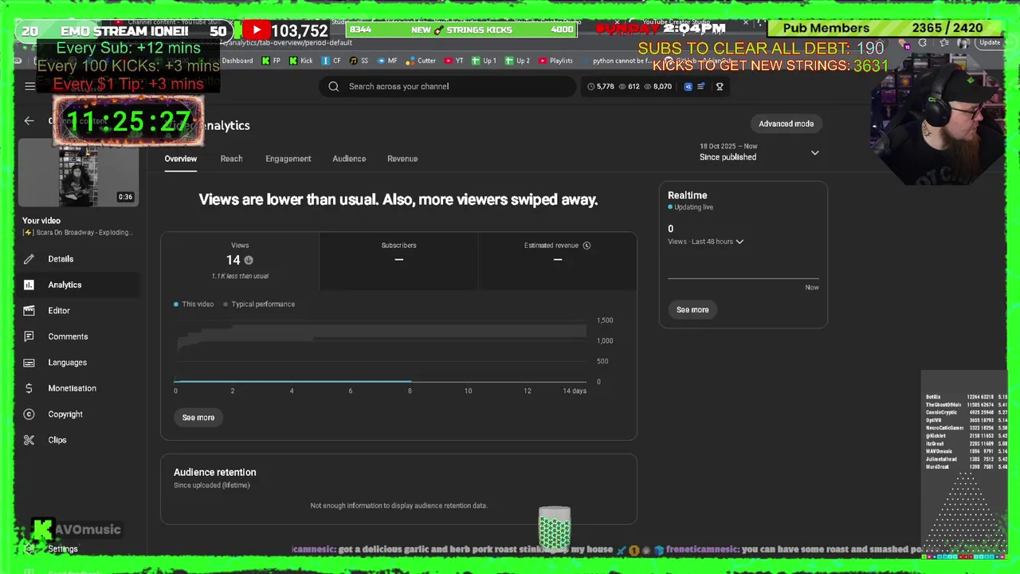Switch to the Engagement tab
Image resolution: width=1020 pixels, height=574 pixels.
pyautogui.click(x=288, y=159)
